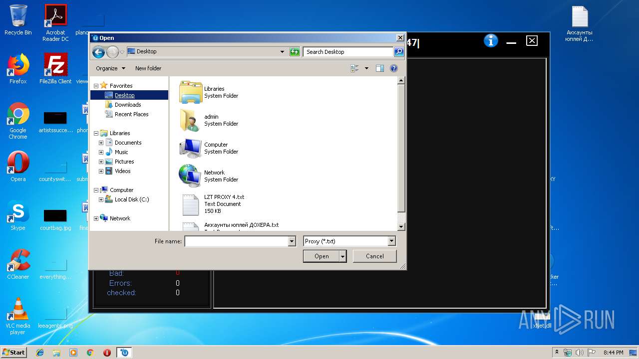639x359 pixels.
Task: Select the admin system folder icon
Action: (190, 120)
